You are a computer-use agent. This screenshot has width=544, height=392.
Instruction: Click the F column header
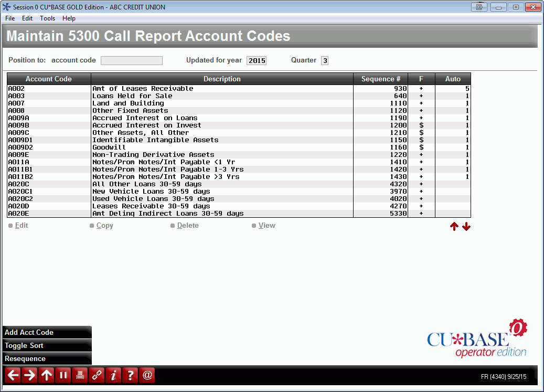tap(422, 79)
